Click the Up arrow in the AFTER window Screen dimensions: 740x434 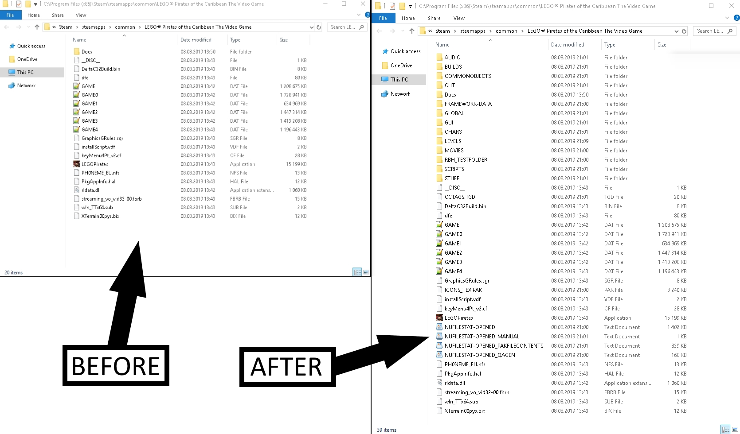tap(412, 31)
